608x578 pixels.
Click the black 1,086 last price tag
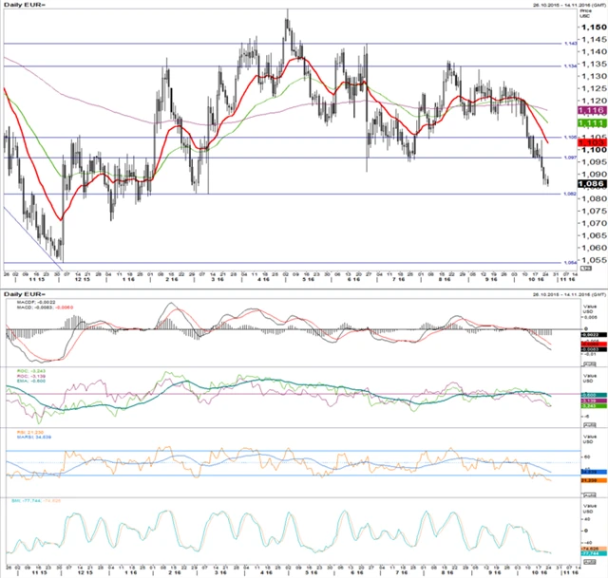[592, 184]
